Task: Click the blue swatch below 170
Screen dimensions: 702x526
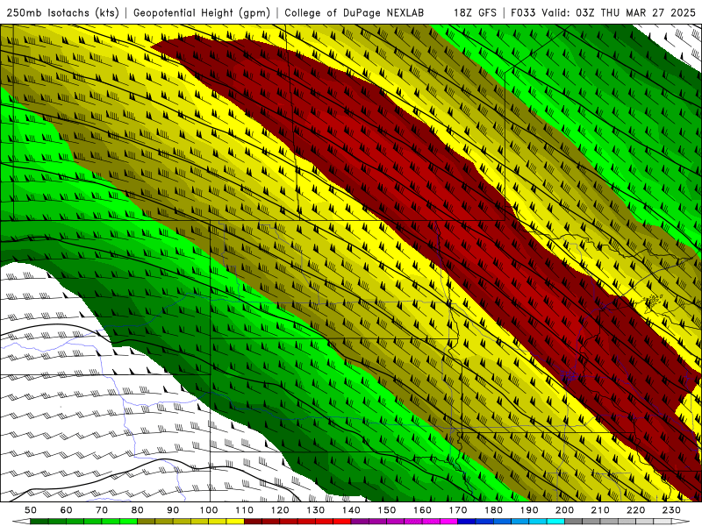Action: coord(467,522)
